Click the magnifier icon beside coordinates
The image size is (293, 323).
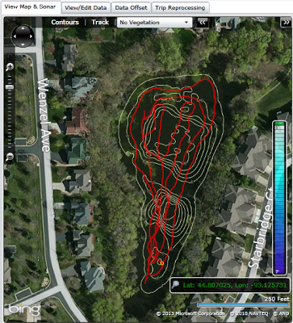(x=175, y=285)
